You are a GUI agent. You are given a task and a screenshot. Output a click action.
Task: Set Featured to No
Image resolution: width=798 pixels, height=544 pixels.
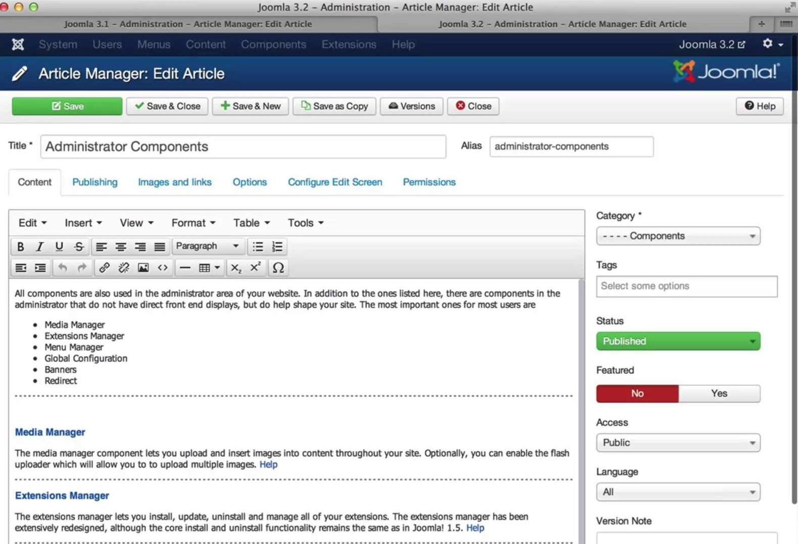click(x=637, y=393)
